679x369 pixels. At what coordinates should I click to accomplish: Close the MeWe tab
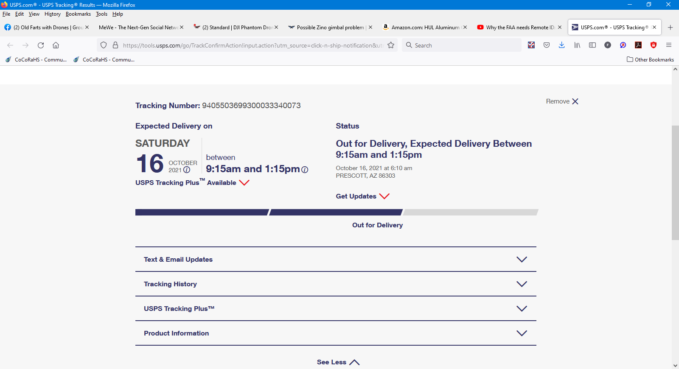point(182,27)
